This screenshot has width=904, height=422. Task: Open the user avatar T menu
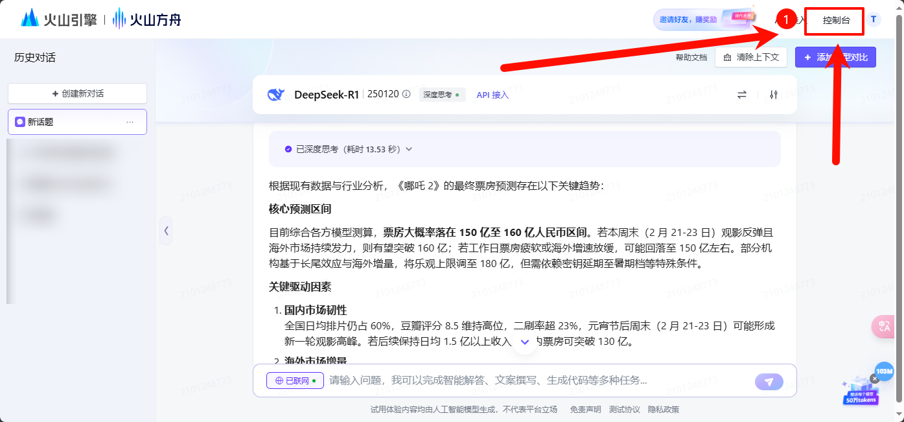point(874,19)
